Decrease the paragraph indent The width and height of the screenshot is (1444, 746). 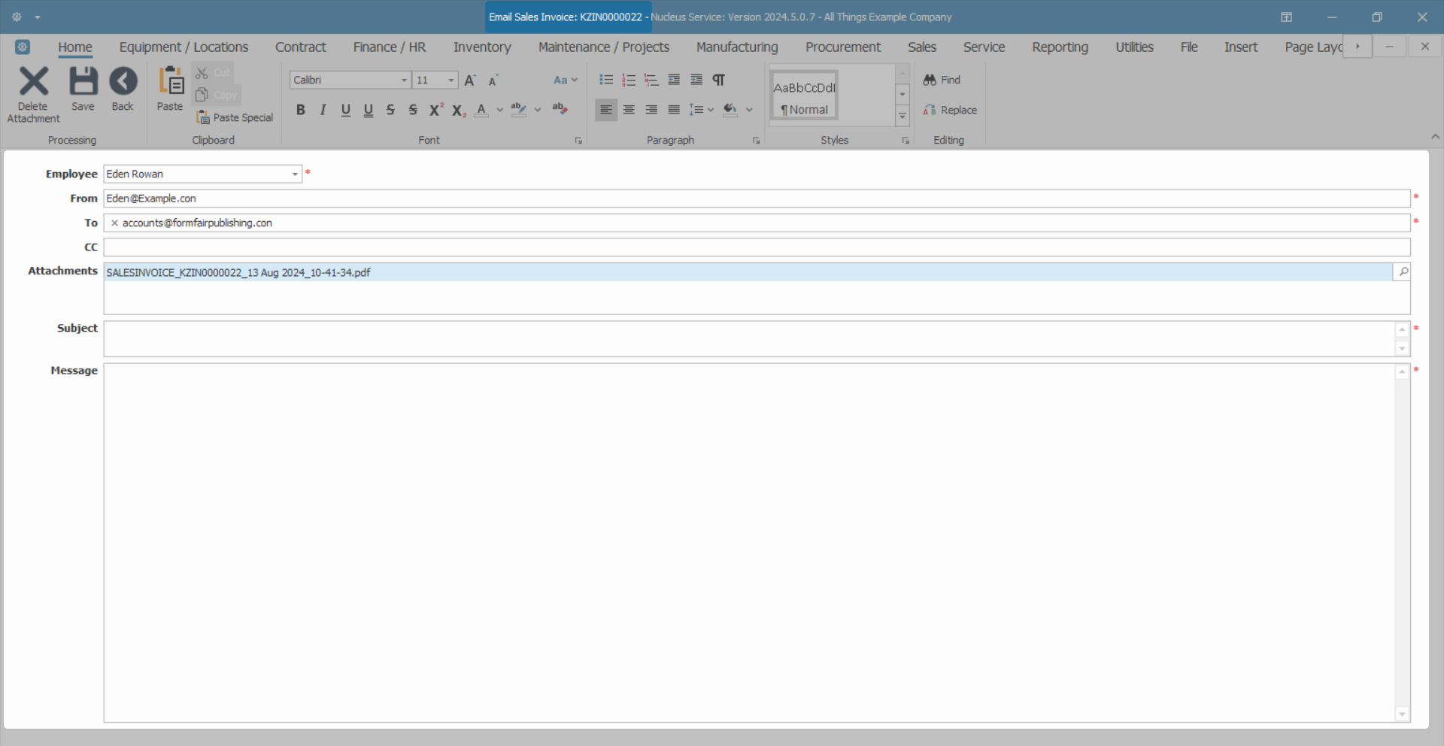(674, 80)
